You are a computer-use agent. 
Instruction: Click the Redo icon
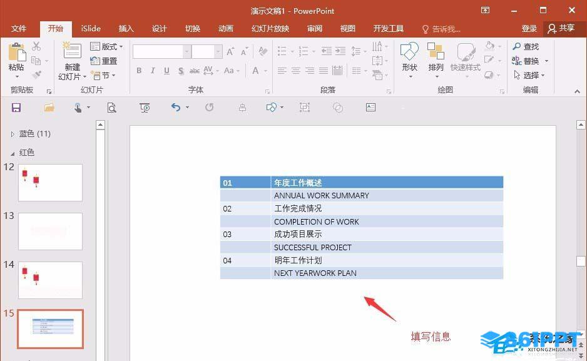pos(209,108)
